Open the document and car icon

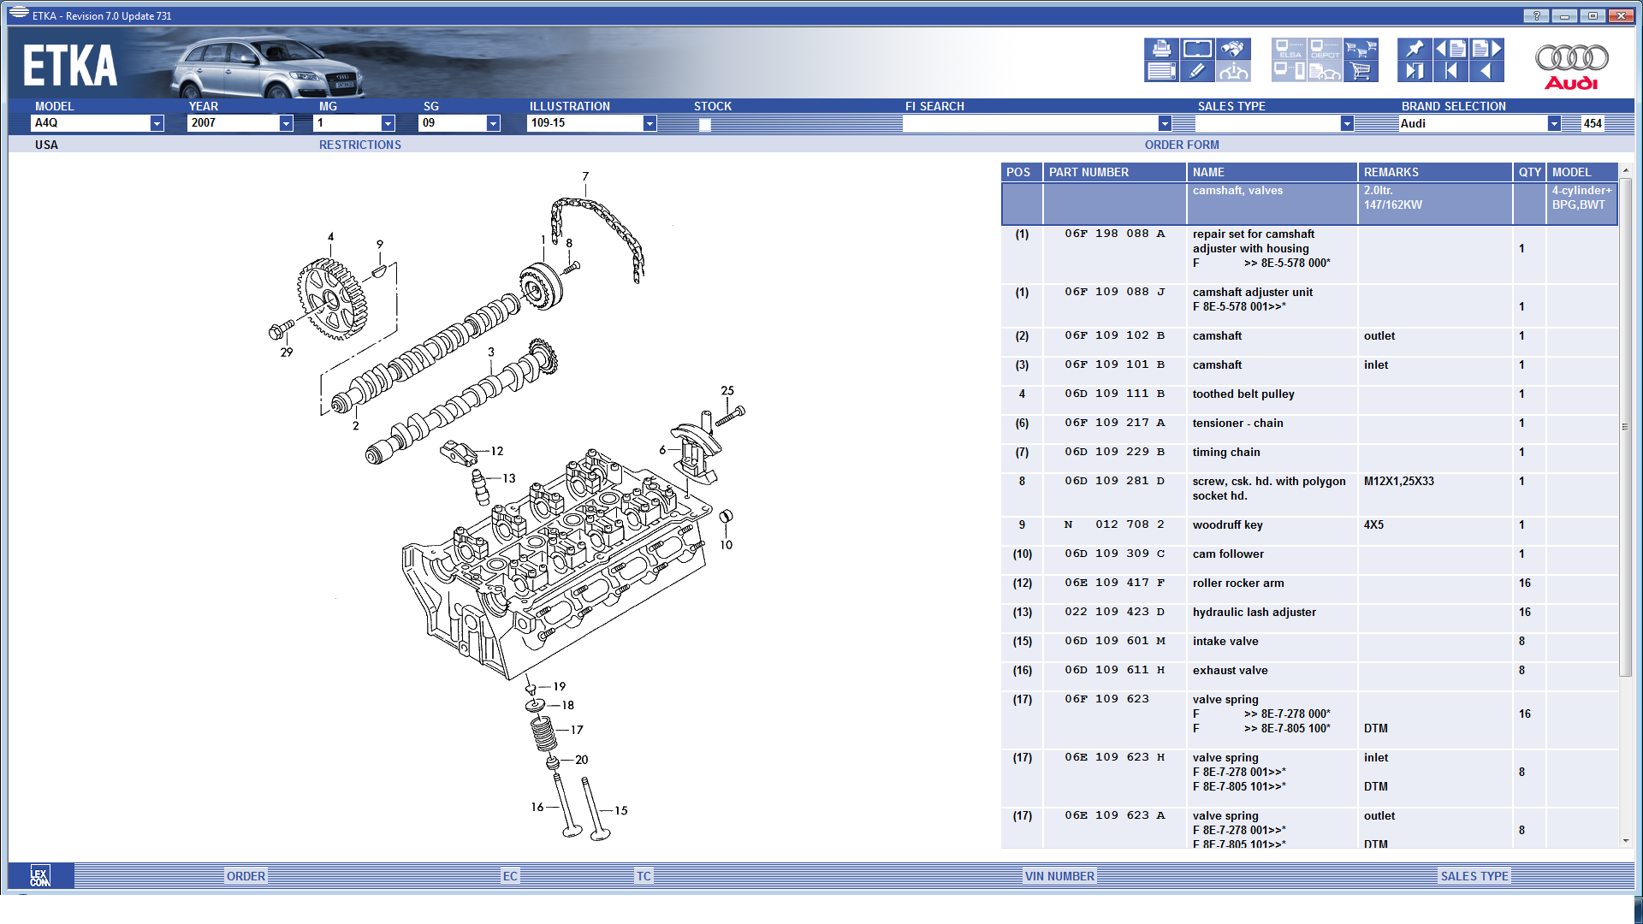click(x=1325, y=71)
